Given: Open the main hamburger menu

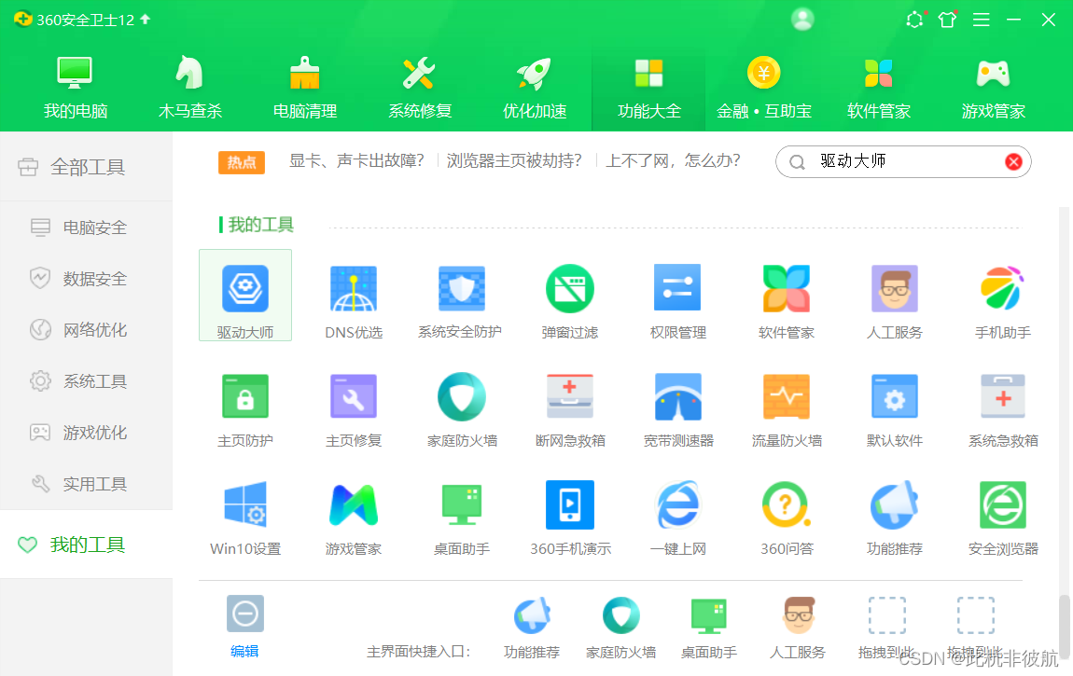Looking at the screenshot, I should pos(982,20).
